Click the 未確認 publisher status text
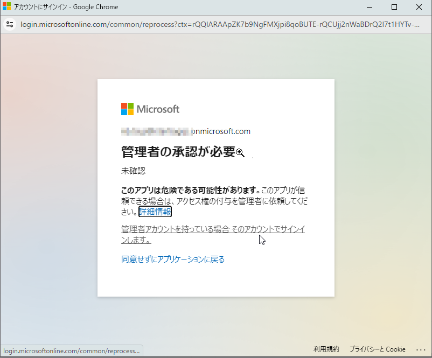Image resolution: width=432 pixels, height=358 pixels. tap(134, 171)
